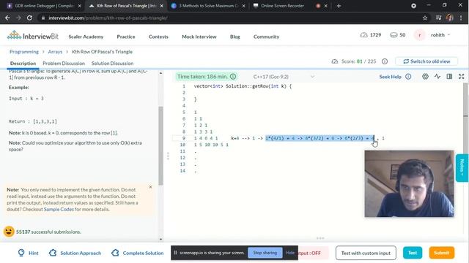Close the 3 Methods to Solve tab

[x=244, y=6]
